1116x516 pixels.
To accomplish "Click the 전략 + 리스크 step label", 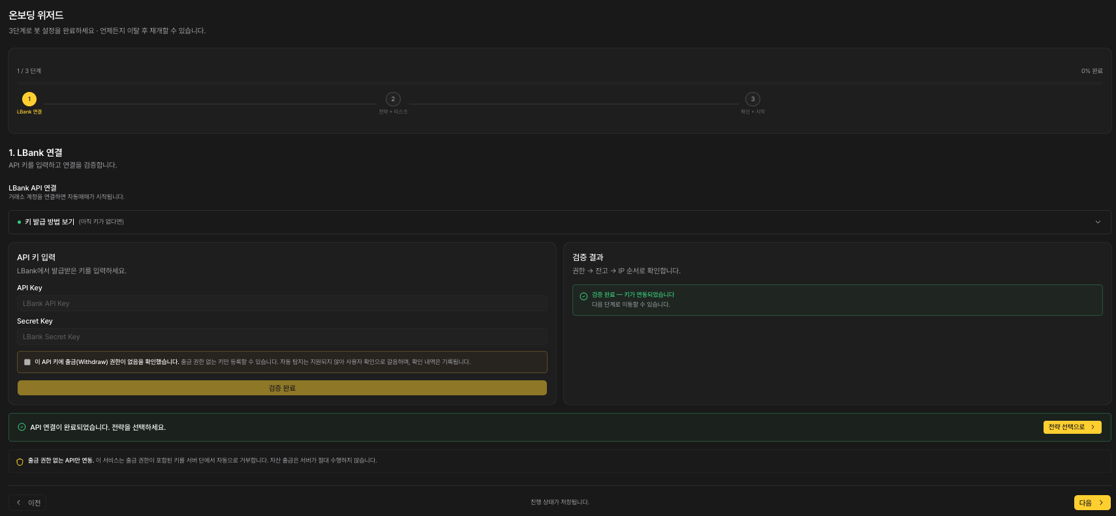I will click(x=393, y=112).
